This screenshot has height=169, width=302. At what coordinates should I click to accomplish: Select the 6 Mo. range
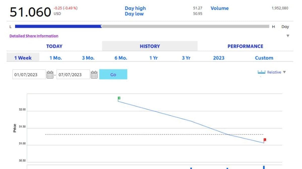[121, 58]
